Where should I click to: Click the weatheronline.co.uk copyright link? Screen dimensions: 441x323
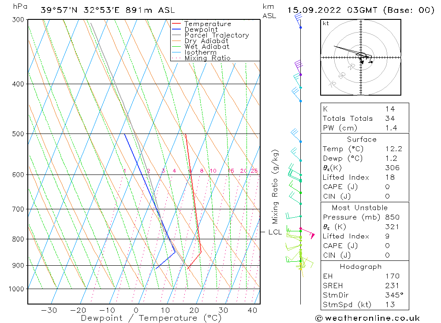[x=368, y=318]
